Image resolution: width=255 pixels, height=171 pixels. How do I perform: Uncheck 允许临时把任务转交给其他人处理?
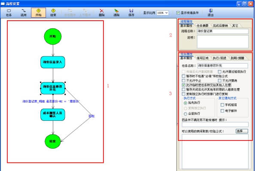coord(184,85)
